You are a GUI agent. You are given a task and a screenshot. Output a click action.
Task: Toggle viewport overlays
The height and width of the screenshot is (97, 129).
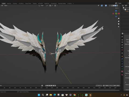pos(106,6)
